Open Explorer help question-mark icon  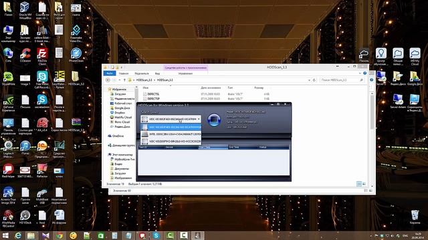pyautogui.click(x=364, y=73)
